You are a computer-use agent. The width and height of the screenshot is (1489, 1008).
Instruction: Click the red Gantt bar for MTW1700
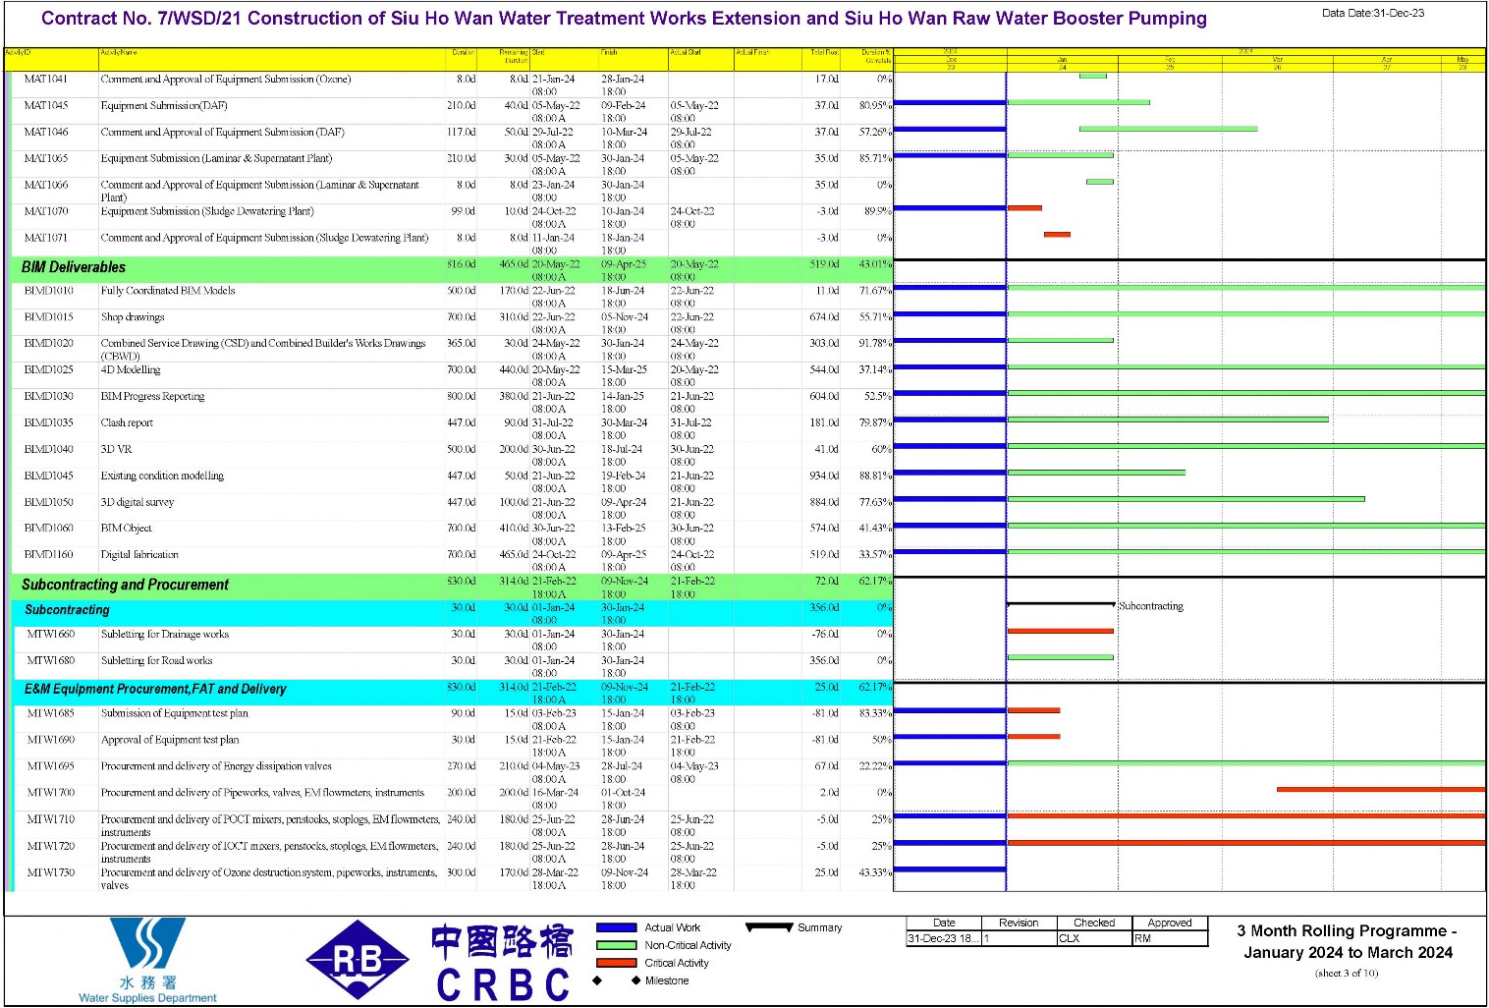coord(1381,790)
